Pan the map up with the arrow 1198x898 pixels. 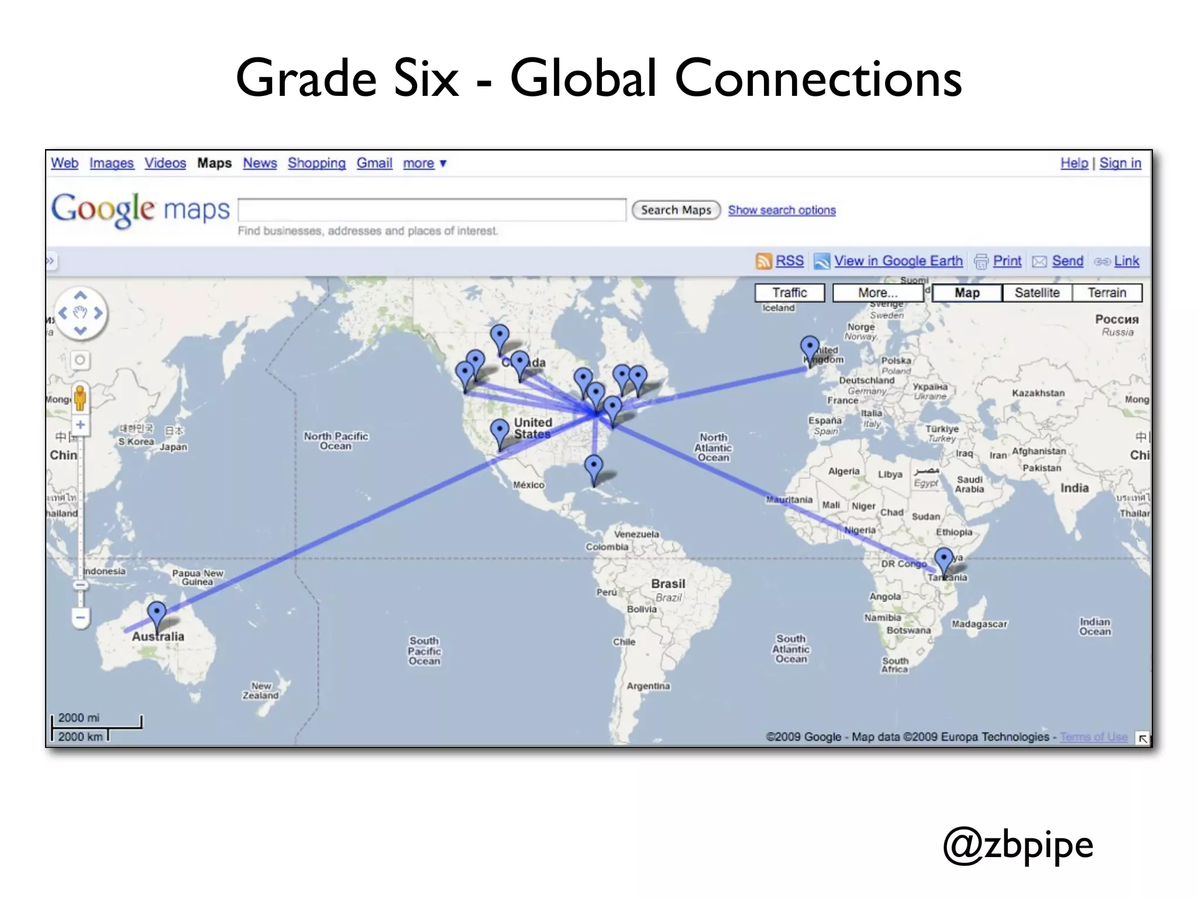pos(81,295)
